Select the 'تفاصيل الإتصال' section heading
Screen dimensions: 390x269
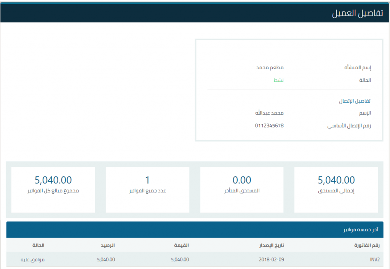355,102
